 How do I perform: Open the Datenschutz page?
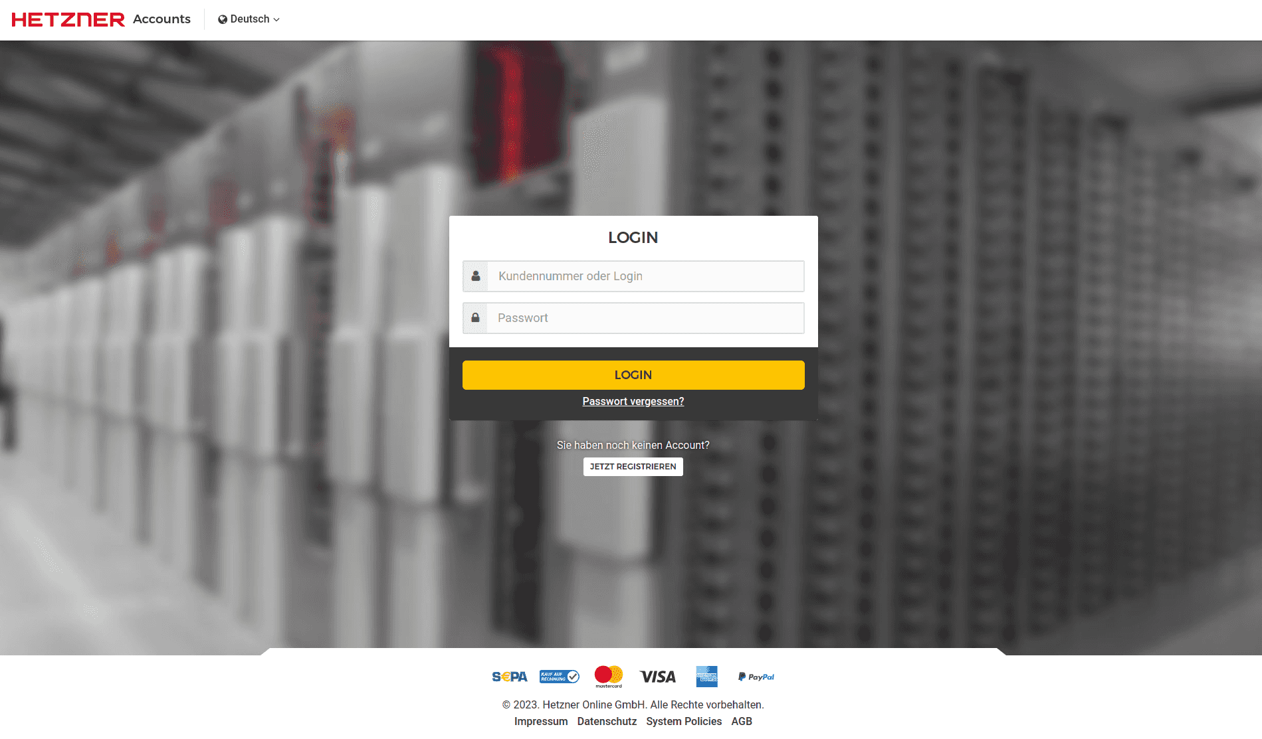606,722
